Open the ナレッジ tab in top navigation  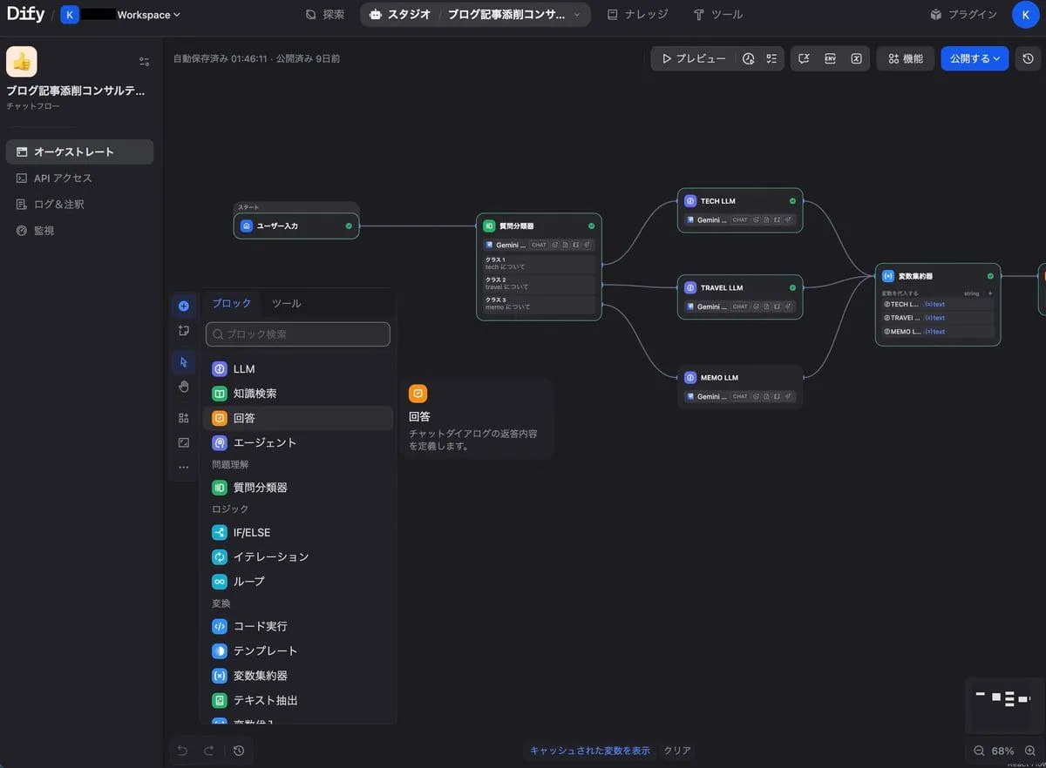click(638, 15)
